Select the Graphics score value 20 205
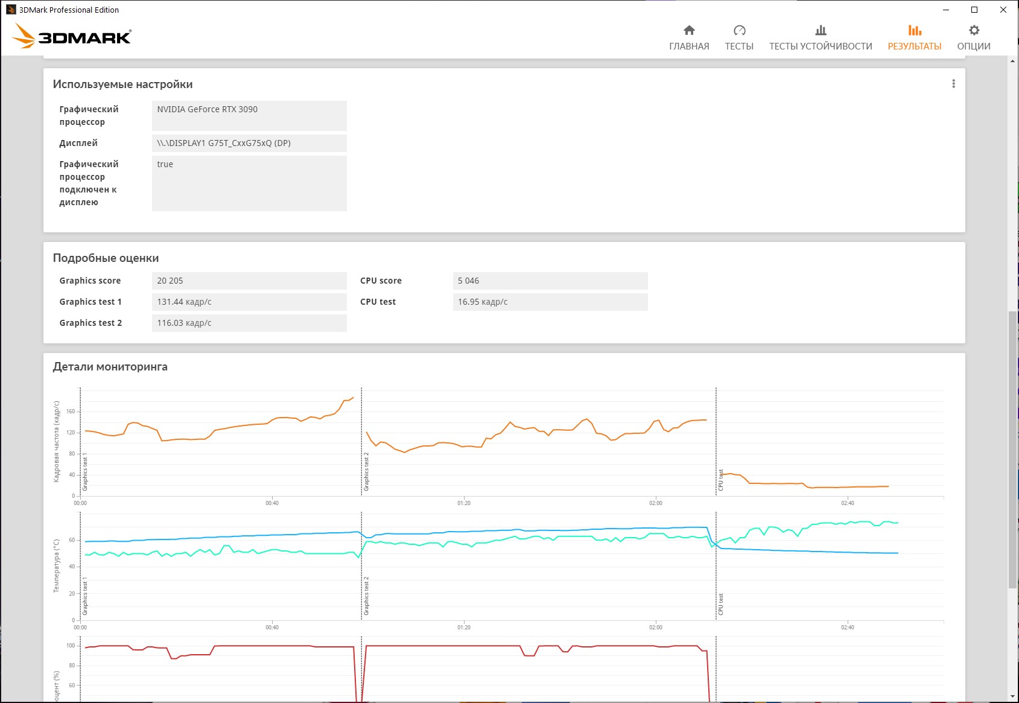Viewport: 1019px width, 703px height. click(x=249, y=281)
